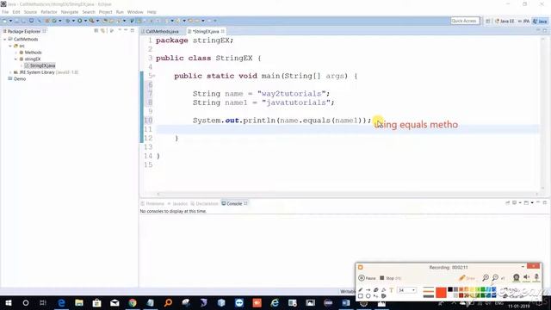Image resolution: width=551 pixels, height=310 pixels.
Task: Click the horizontal scrollbar of the editor
Action: point(347,194)
